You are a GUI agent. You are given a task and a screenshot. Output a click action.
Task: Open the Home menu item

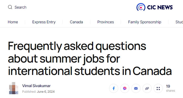(13, 22)
